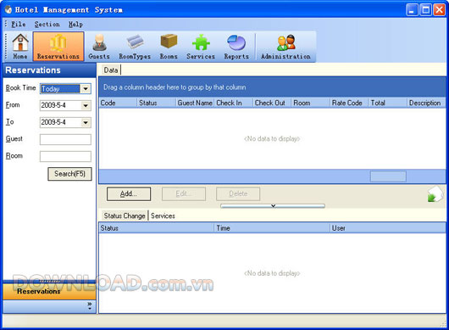Sort by the top grid Status column
This screenshot has width=449, height=330.
(x=157, y=103)
